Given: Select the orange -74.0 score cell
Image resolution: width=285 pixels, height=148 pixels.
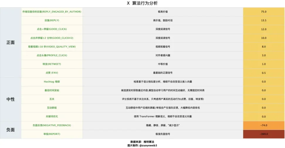Looking at the screenshot, I should point(263,125).
